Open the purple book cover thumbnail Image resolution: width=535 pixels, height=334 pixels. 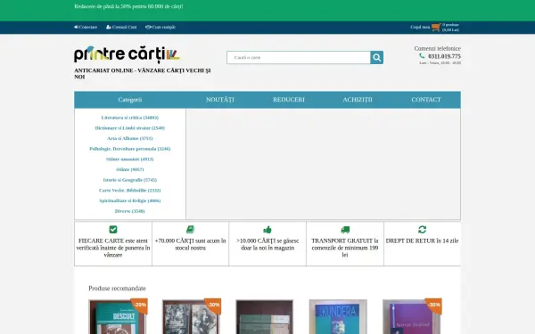pyautogui.click(x=411, y=316)
